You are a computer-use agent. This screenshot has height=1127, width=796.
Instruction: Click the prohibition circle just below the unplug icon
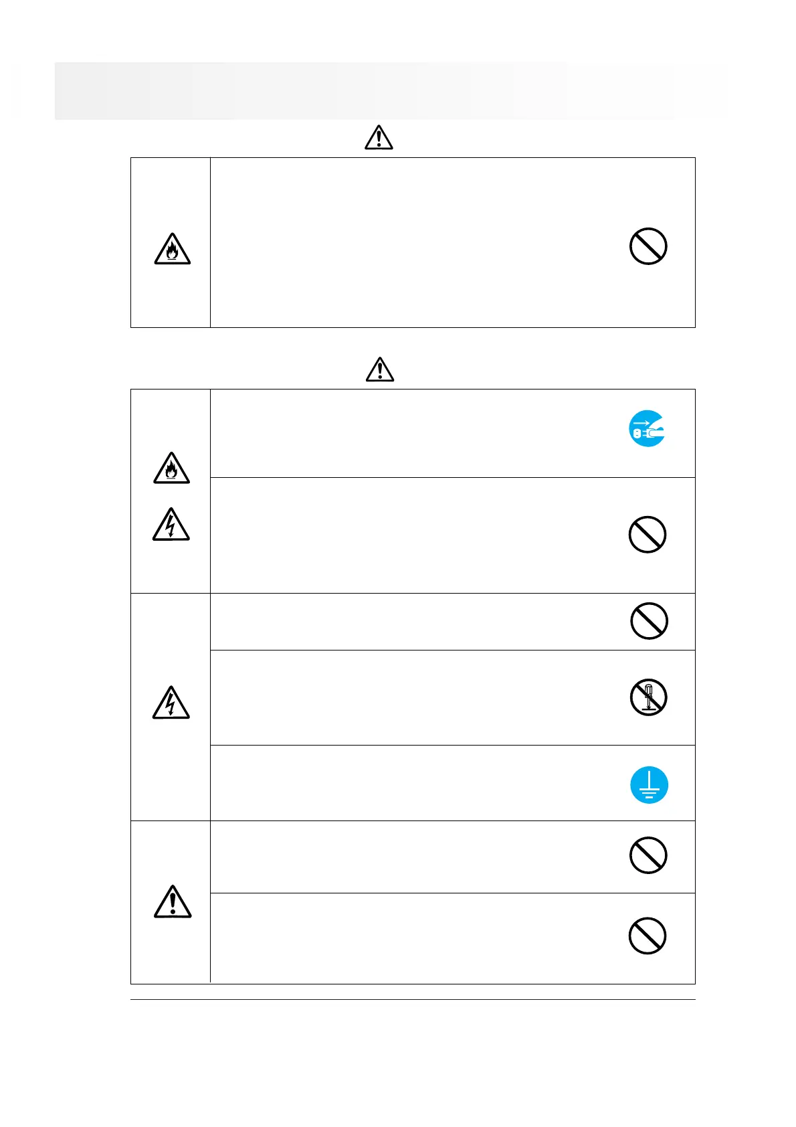click(x=648, y=535)
